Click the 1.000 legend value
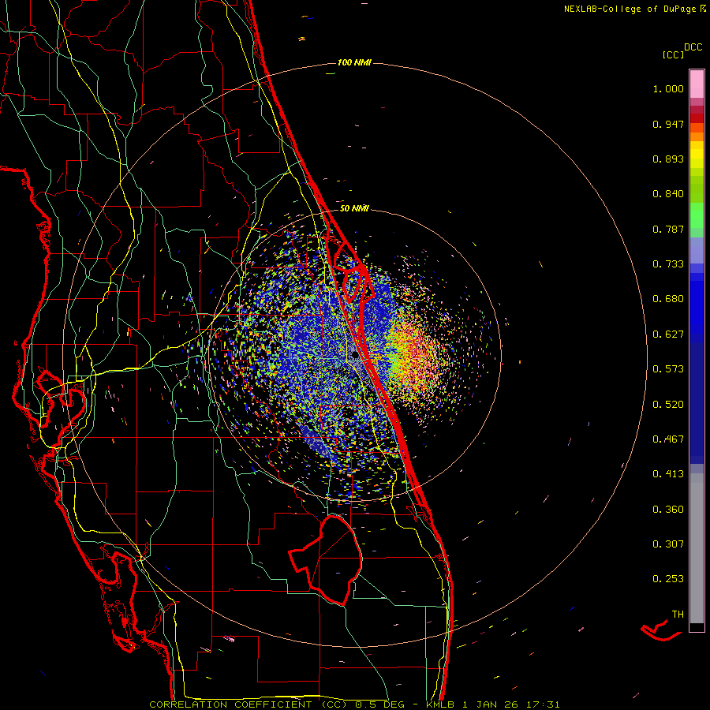710x710 pixels. tap(668, 88)
